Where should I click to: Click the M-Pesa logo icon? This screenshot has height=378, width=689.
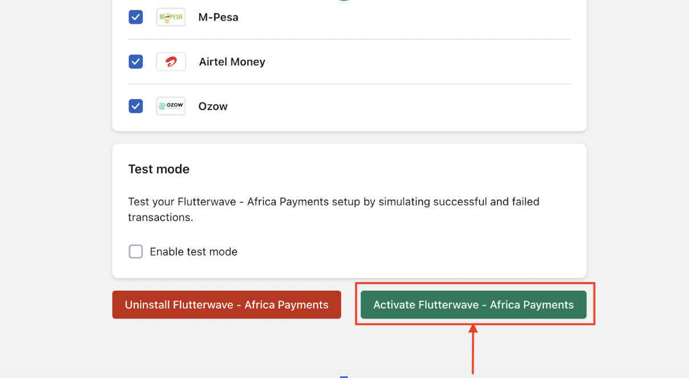tap(171, 17)
